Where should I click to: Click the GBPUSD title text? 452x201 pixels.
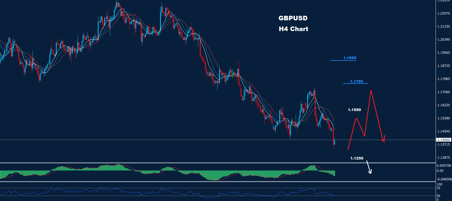click(x=293, y=18)
